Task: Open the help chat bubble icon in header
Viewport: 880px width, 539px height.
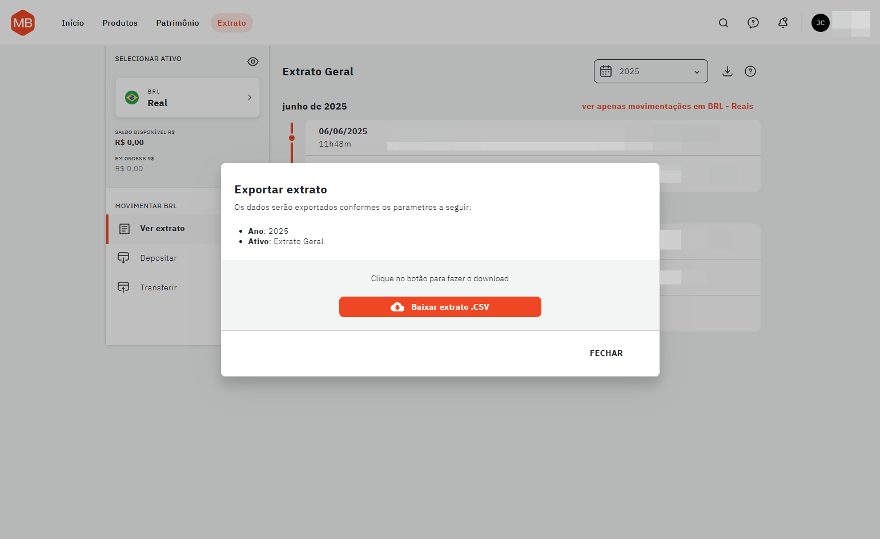Action: coord(753,23)
